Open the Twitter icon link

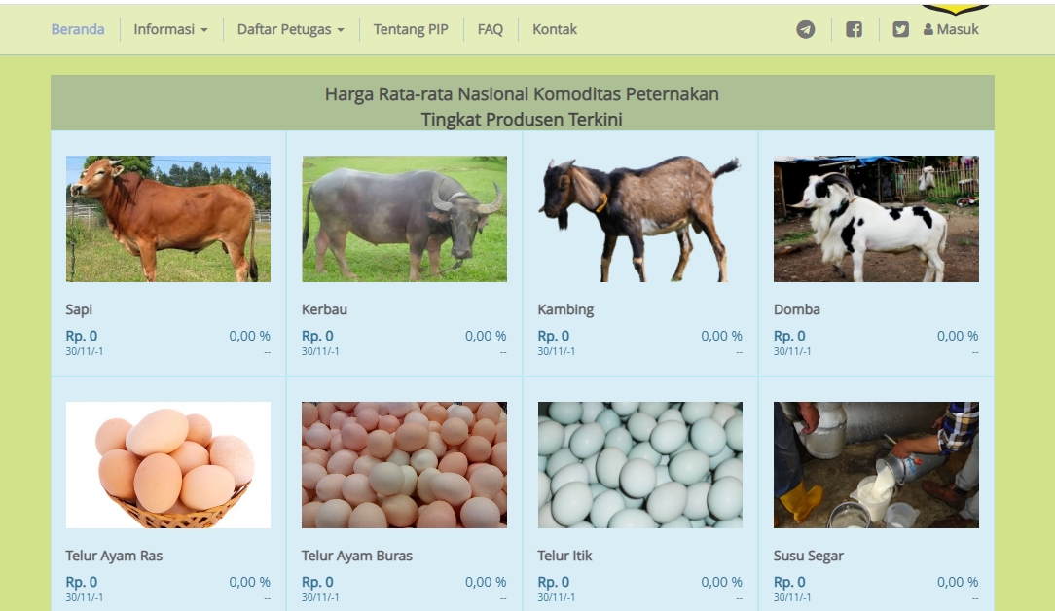[900, 29]
